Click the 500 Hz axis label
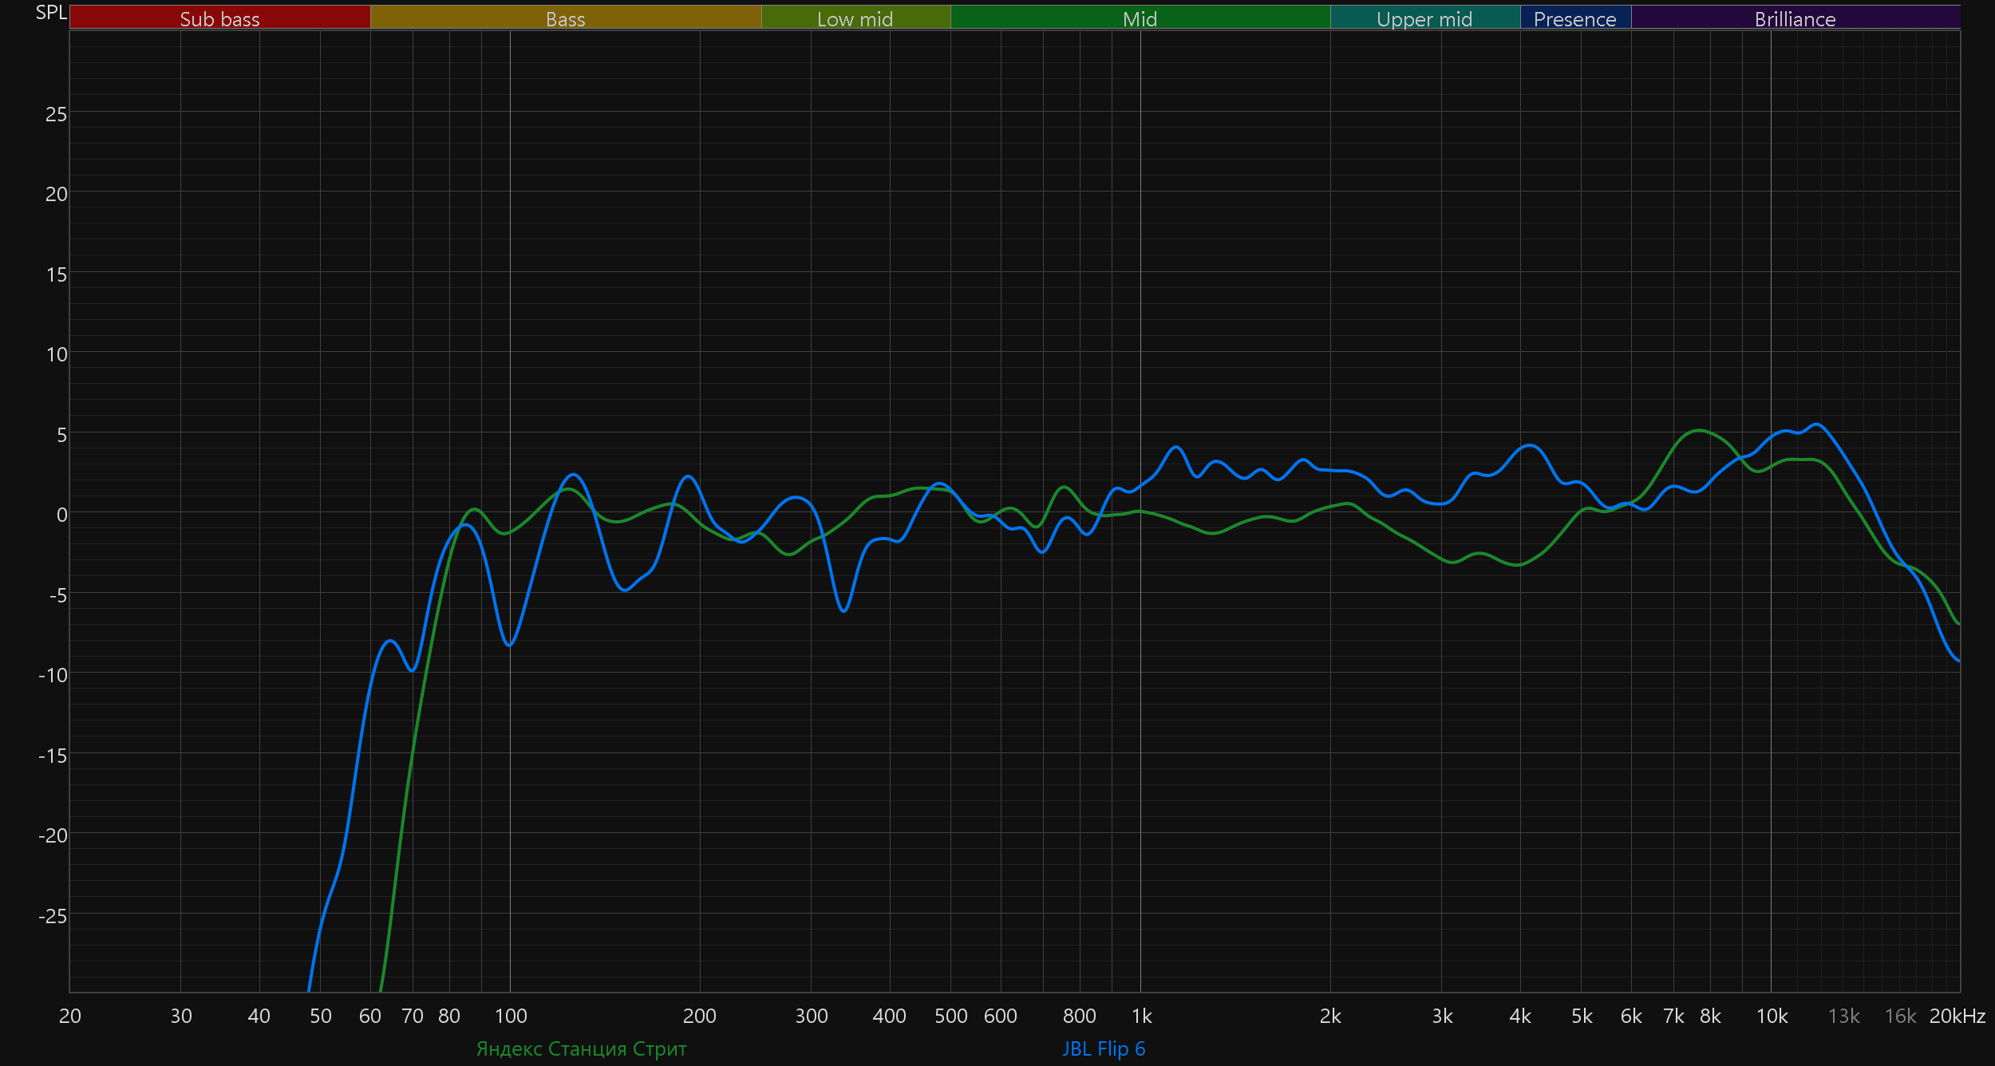The height and width of the screenshot is (1066, 1995). pos(950,1016)
